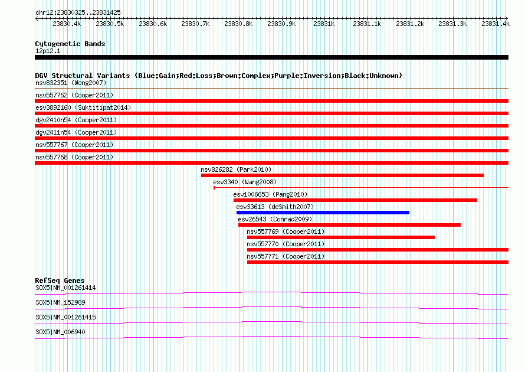This screenshot has height=372, width=525.
Task: Open the SOX5|NM_001261414 gene label
Action: click(x=65, y=288)
